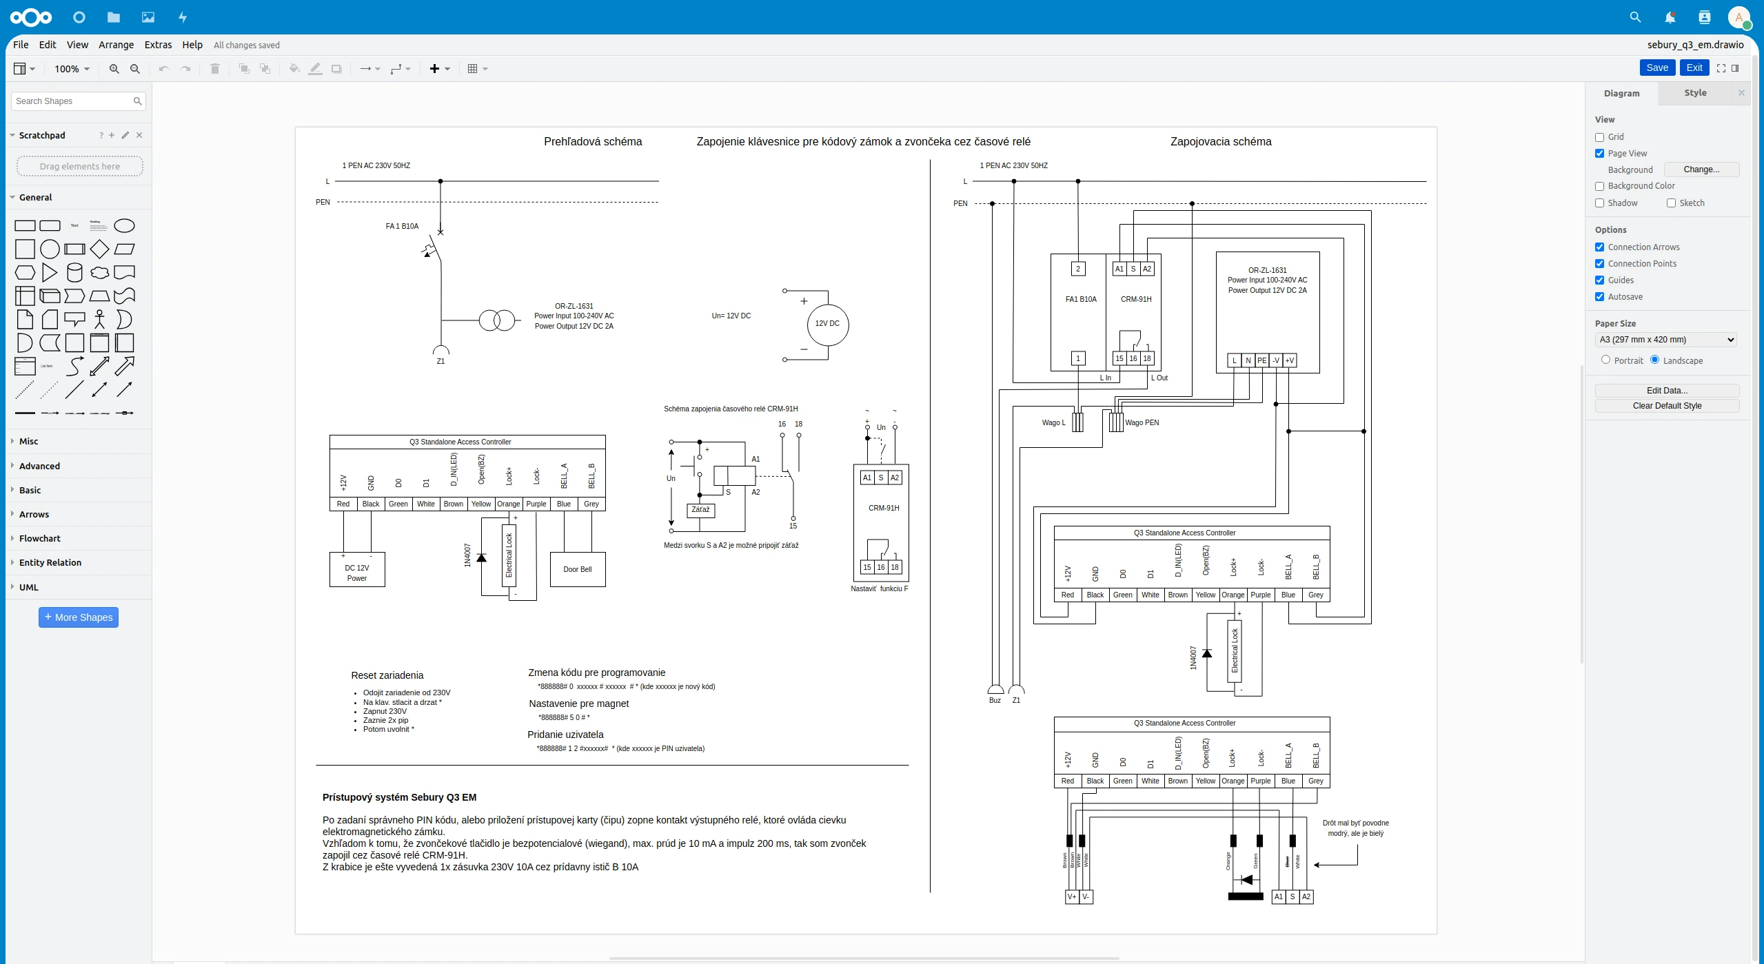Click the To Front icon
Image resolution: width=1764 pixels, height=964 pixels.
pyautogui.click(x=244, y=69)
